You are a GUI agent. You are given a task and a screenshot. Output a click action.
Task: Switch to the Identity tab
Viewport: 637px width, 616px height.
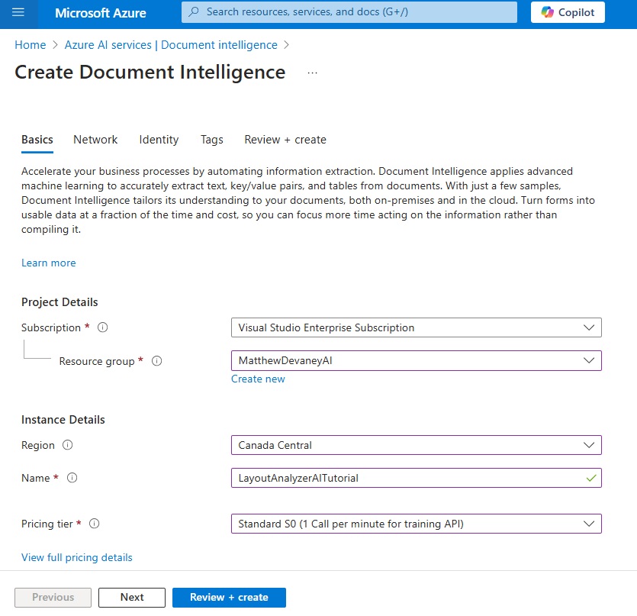coord(159,140)
